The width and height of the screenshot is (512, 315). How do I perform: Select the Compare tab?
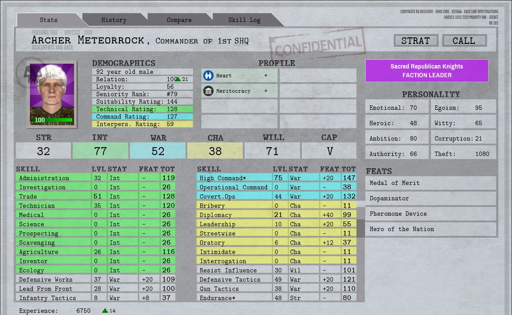point(178,20)
